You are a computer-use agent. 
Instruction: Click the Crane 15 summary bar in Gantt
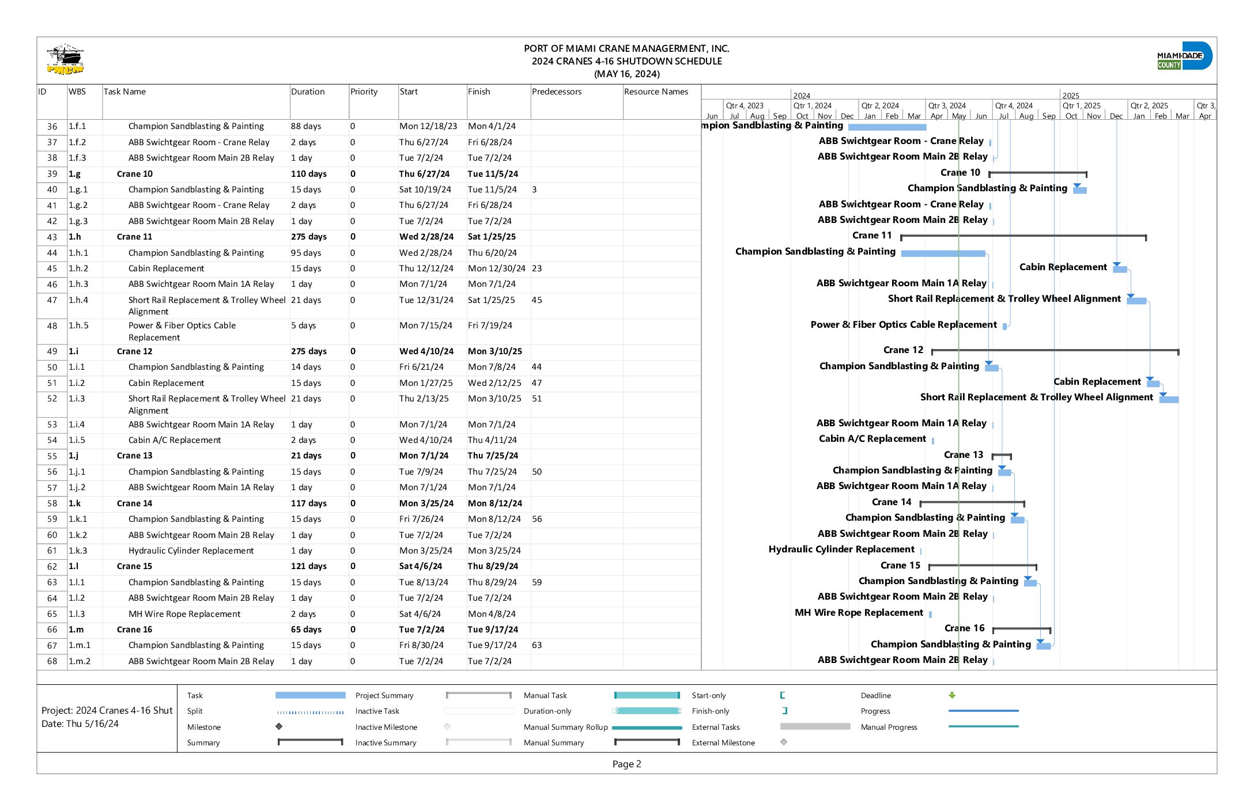pyautogui.click(x=983, y=566)
